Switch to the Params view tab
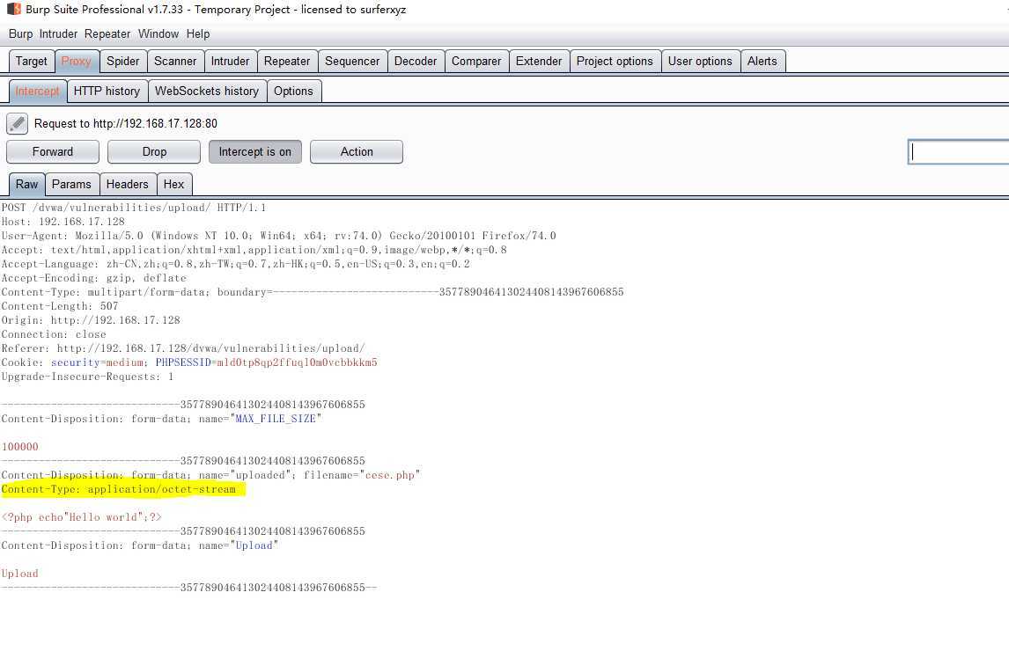1009x651 pixels. click(71, 185)
